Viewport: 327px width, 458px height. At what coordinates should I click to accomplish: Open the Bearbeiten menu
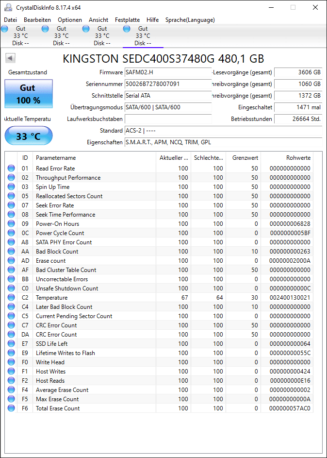pos(37,20)
